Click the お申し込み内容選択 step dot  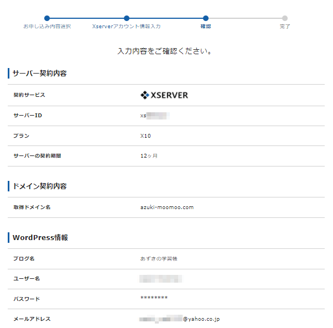tap(47, 18)
